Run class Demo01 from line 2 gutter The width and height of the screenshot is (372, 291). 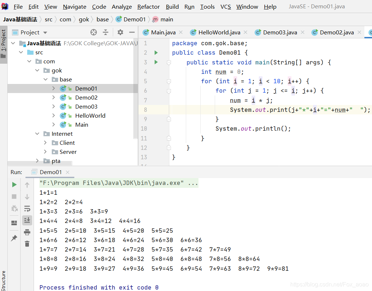[156, 52]
